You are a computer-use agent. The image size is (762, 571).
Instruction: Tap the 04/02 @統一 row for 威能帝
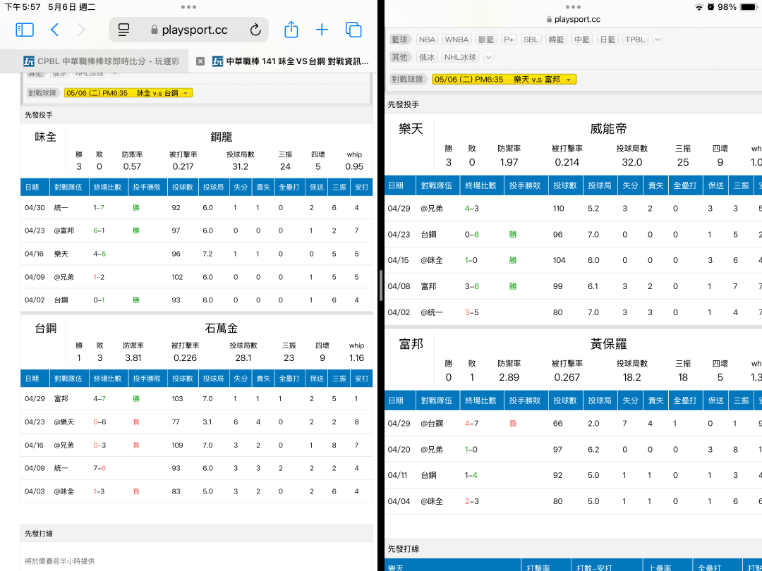[573, 312]
